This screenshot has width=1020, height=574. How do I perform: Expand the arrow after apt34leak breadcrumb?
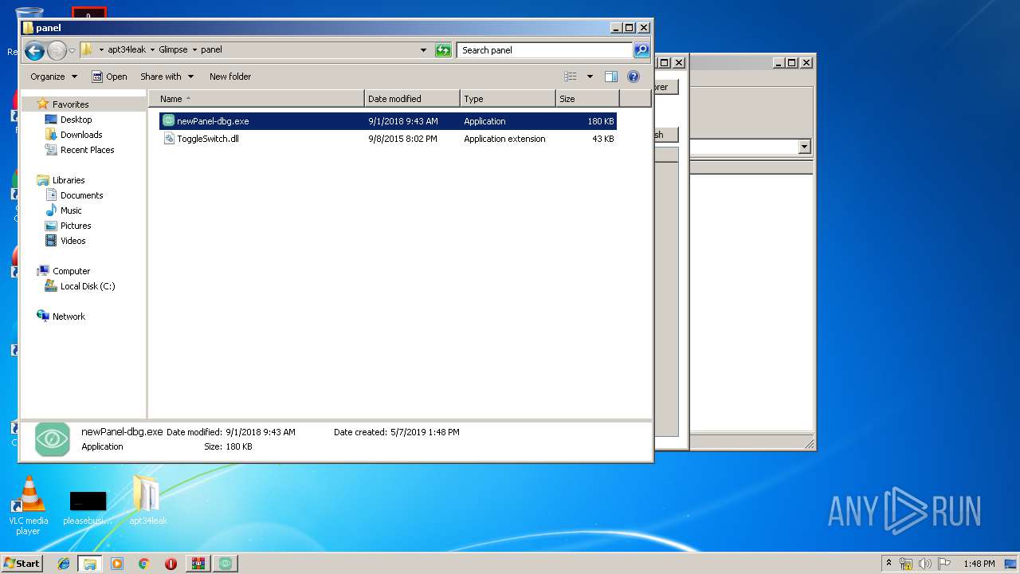152,49
